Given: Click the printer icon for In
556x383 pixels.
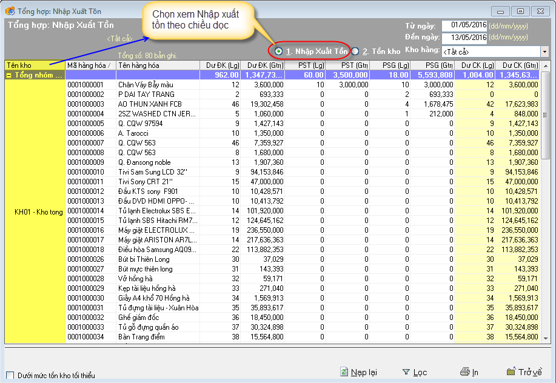Looking at the screenshot, I should 464,372.
